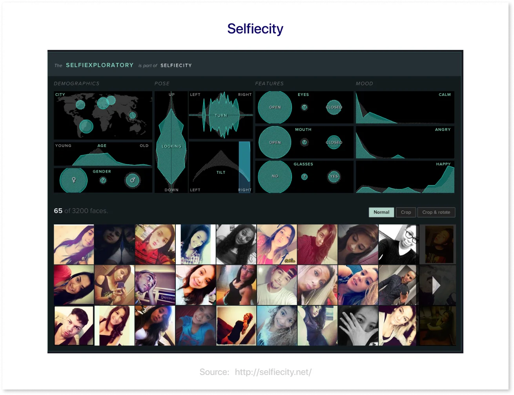The width and height of the screenshot is (514, 395).
Task: Click the Angry mood chart
Action: tap(405, 142)
